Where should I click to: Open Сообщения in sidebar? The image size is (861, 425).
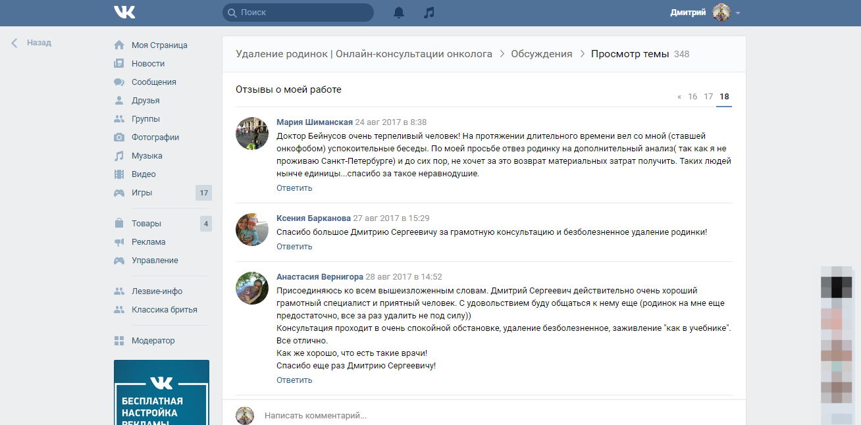coord(154,82)
